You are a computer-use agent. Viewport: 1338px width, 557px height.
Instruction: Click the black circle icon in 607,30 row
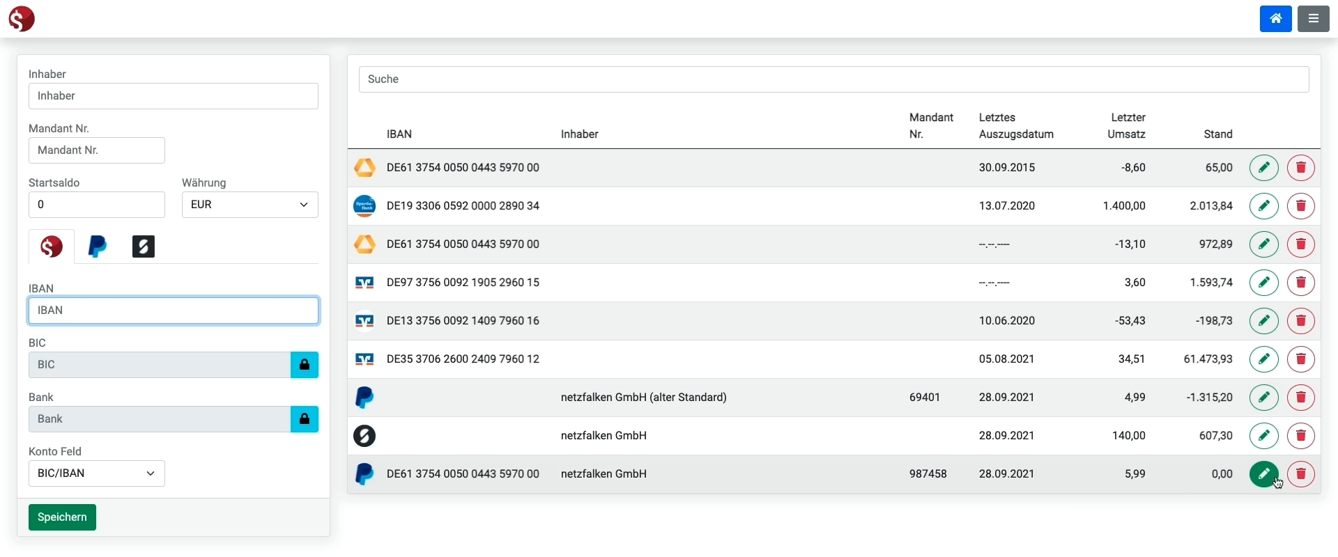click(364, 436)
